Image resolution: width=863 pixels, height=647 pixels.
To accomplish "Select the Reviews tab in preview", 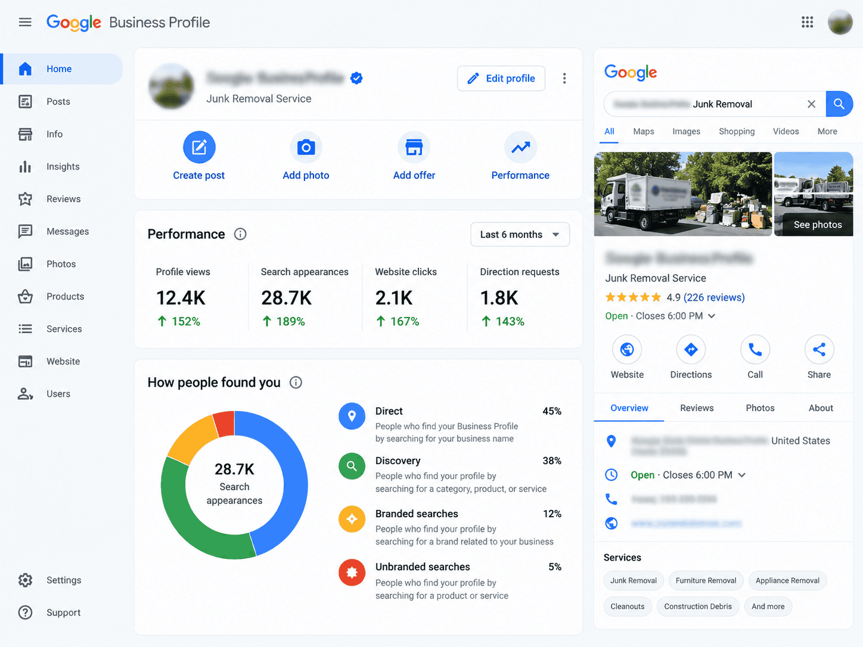I will pyautogui.click(x=697, y=408).
